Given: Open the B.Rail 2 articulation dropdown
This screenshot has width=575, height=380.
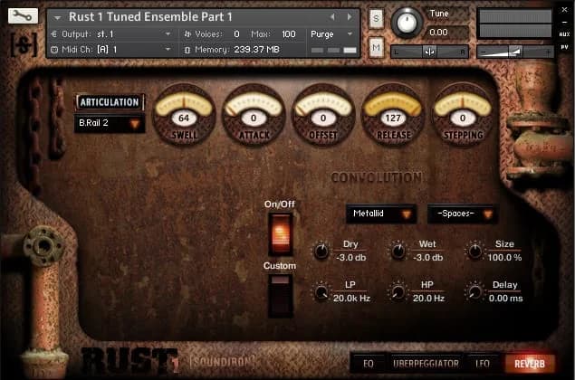Looking at the screenshot, I should [x=110, y=123].
